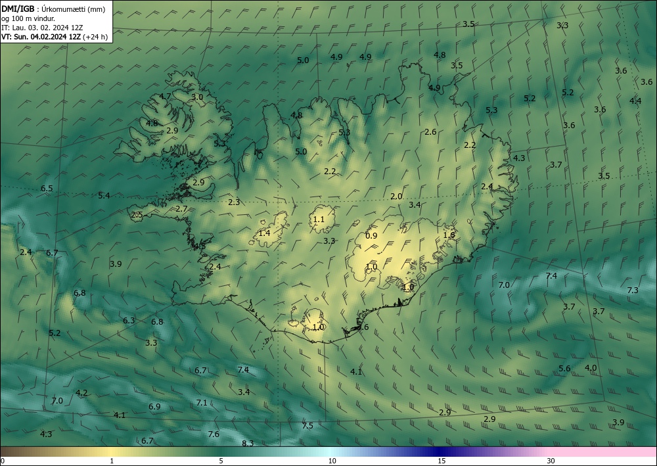The image size is (657, 466).
Task: Click the '10' label on the colour scale
Action: [332, 461]
